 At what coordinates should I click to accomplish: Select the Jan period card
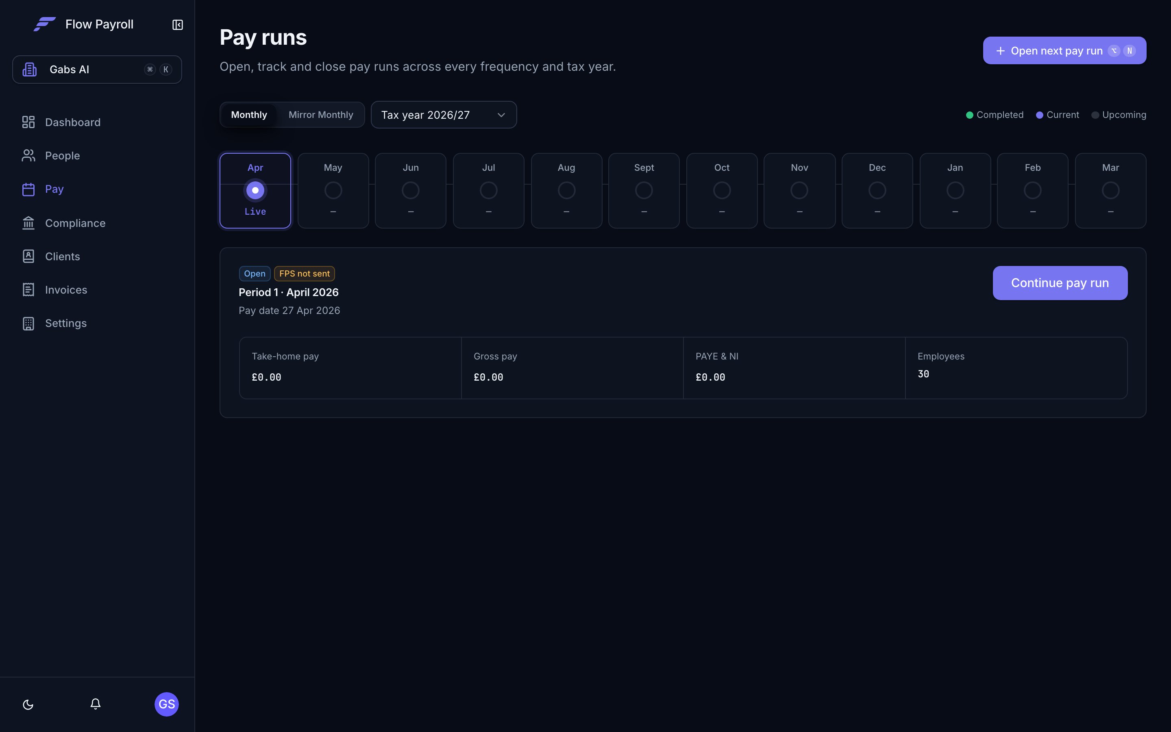click(955, 191)
